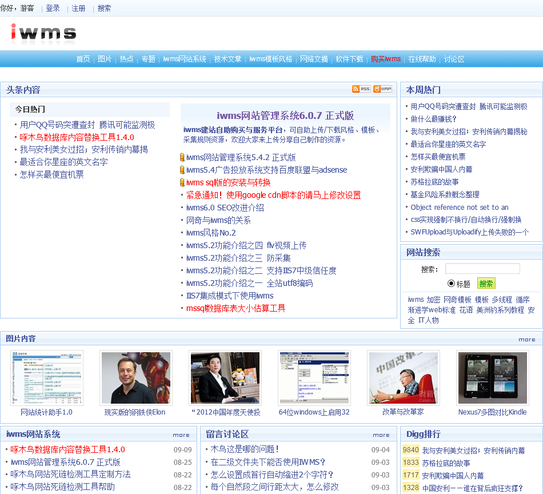Click more link in 图片内容 section

pyautogui.click(x=527, y=340)
